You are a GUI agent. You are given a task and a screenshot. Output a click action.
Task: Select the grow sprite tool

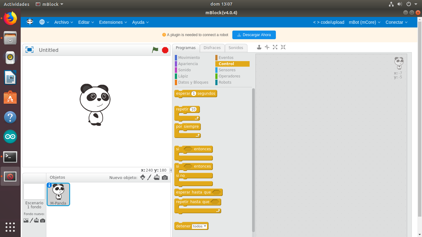point(275,47)
